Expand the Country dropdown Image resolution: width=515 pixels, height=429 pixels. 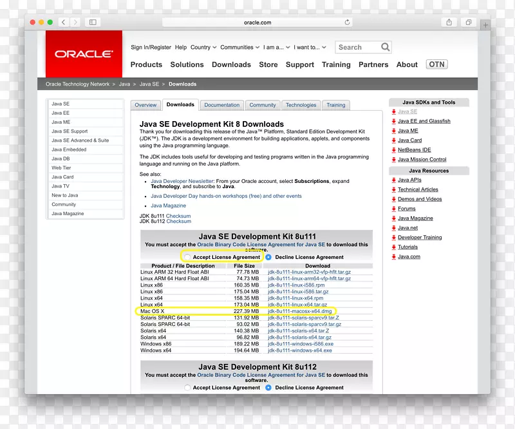click(203, 47)
